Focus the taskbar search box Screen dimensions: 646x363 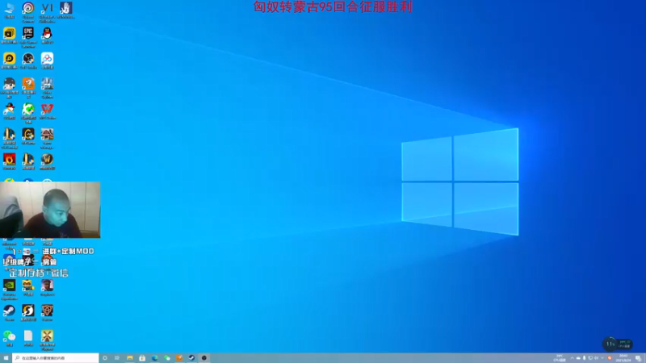coord(56,358)
